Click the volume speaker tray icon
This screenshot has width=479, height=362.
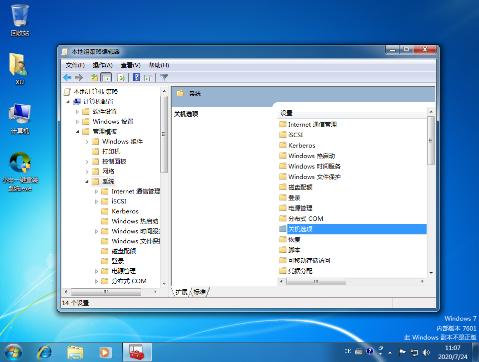click(x=426, y=353)
